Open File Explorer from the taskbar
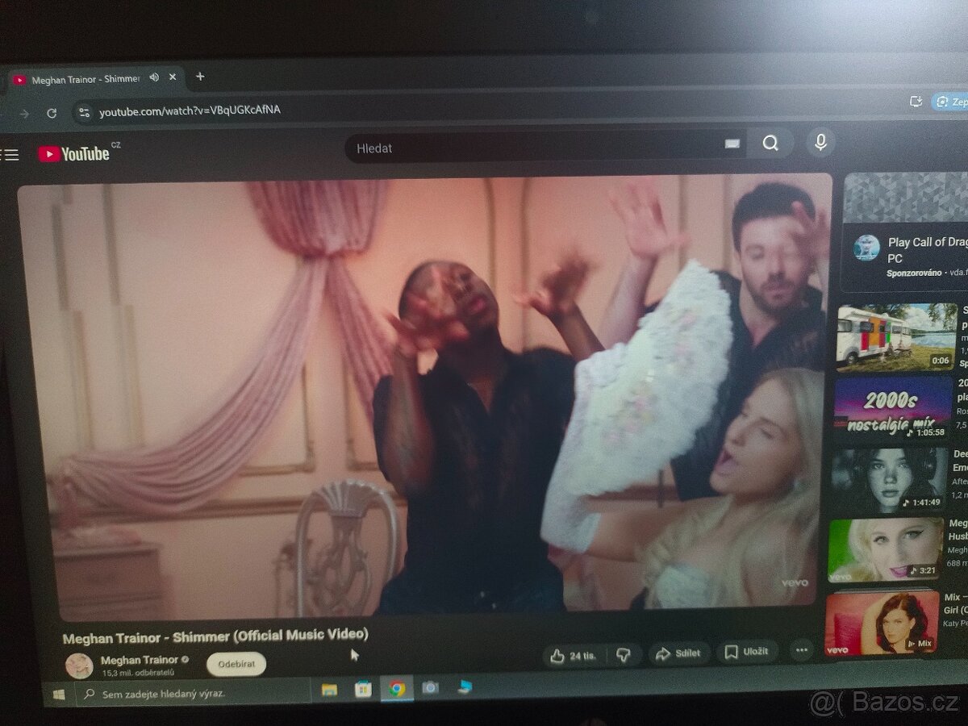 click(329, 690)
